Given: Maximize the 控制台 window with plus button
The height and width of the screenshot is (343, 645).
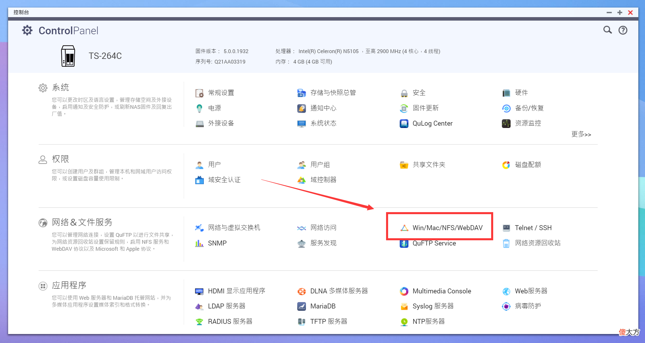Looking at the screenshot, I should (x=620, y=12).
